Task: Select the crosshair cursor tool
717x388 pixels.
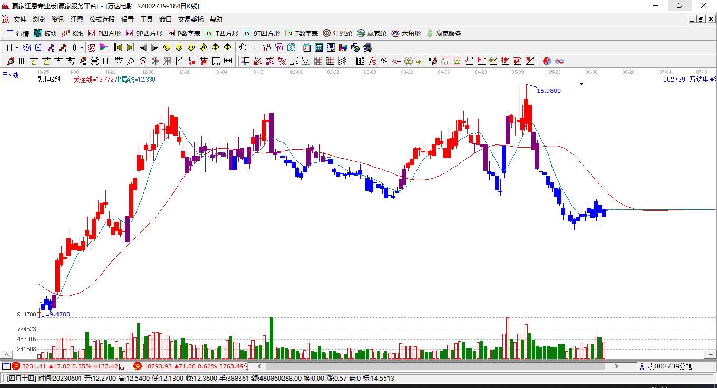Action: click(x=255, y=47)
